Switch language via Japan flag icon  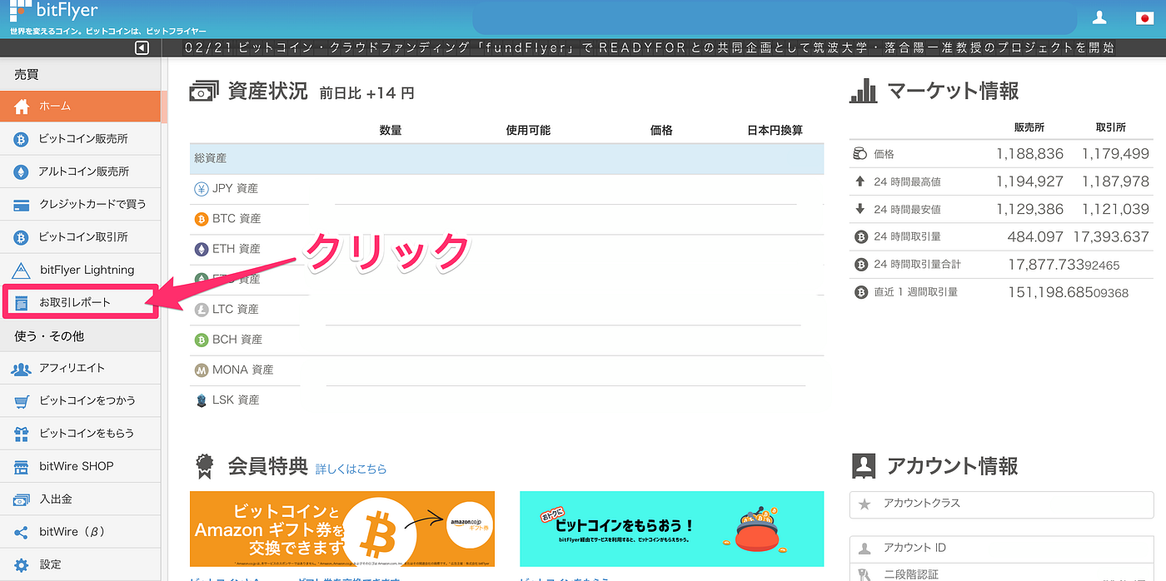(1144, 17)
